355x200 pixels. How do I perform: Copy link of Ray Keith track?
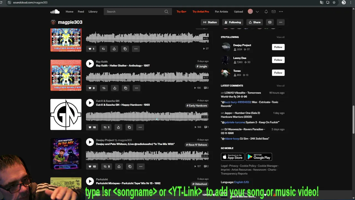pos(126,88)
